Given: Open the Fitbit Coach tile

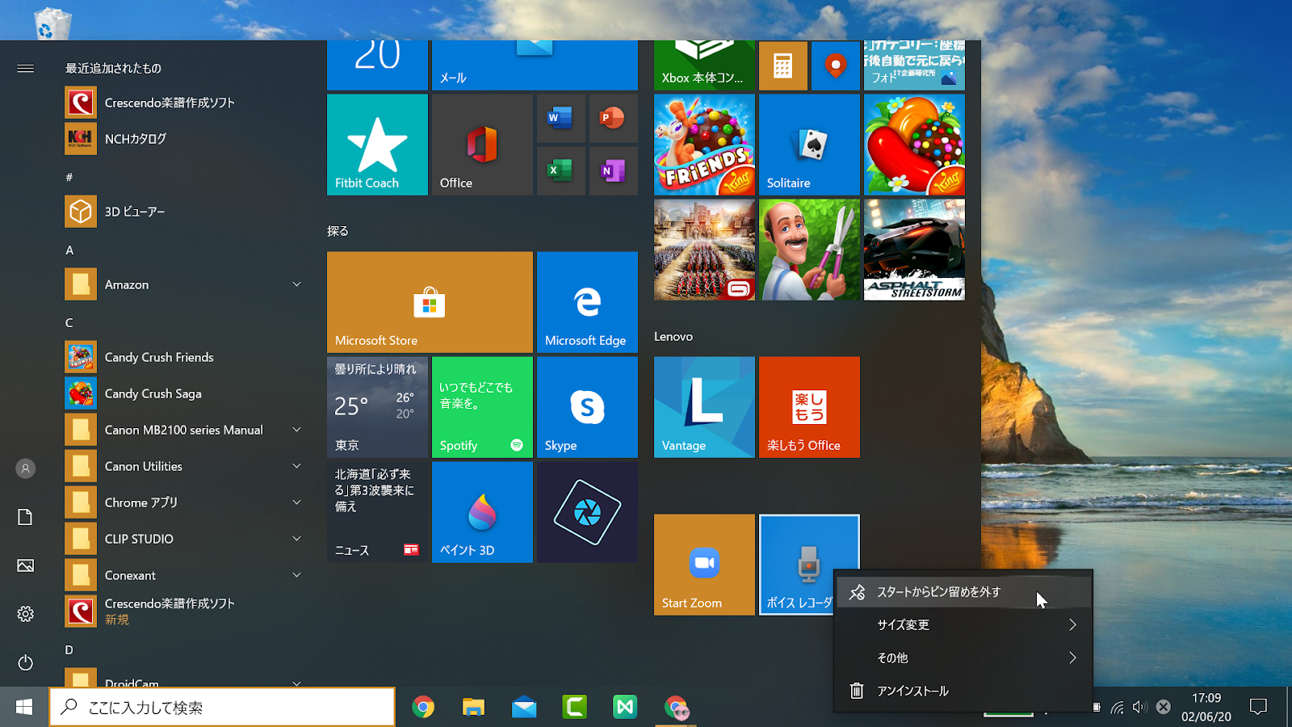Looking at the screenshot, I should (377, 145).
